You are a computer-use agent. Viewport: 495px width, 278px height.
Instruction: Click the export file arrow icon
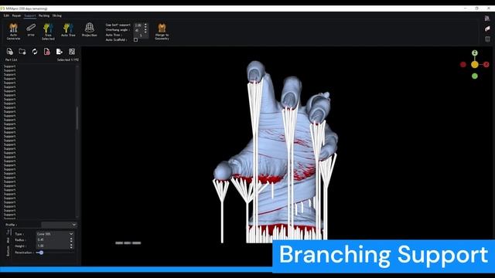point(60,52)
